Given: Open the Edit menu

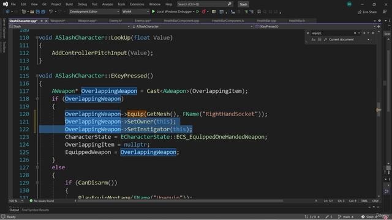Looking at the screenshot, I should pos(23,4).
